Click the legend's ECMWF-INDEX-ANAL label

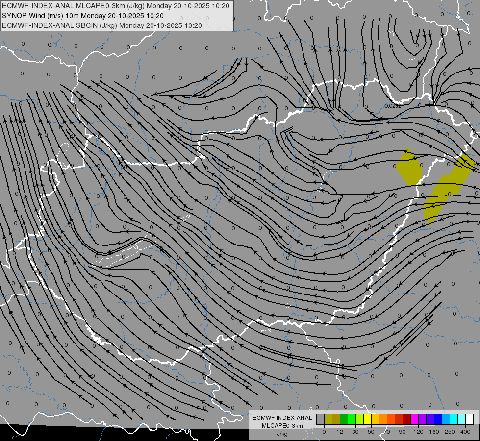coord(282,418)
